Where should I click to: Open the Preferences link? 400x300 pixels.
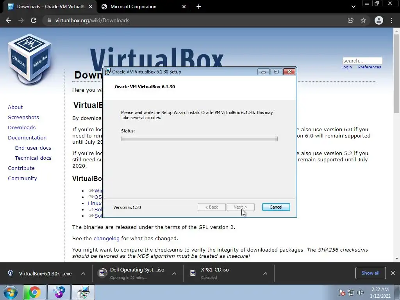coord(370,67)
